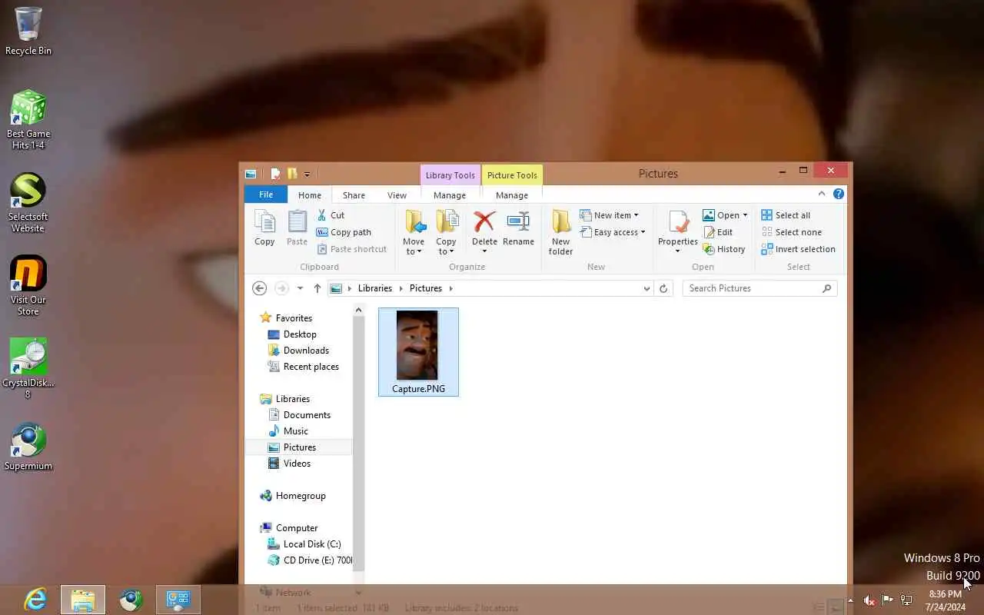
Task: Click the Control Panel taskbar button
Action: (x=178, y=600)
